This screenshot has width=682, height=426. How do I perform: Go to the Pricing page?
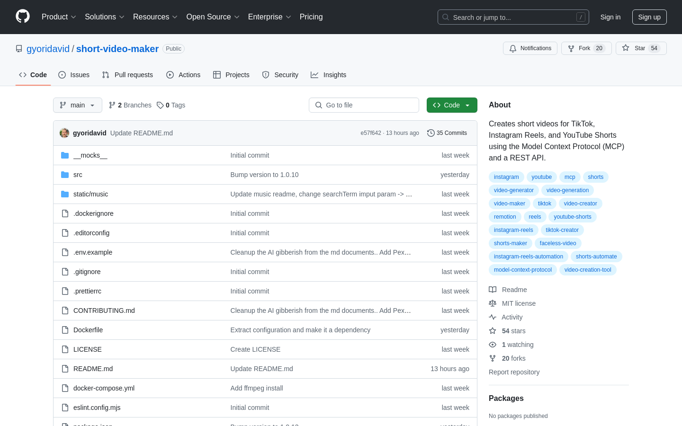(311, 17)
